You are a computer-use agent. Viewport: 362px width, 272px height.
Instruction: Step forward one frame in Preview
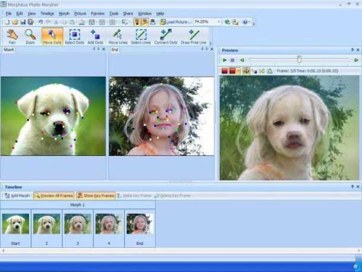(356, 60)
